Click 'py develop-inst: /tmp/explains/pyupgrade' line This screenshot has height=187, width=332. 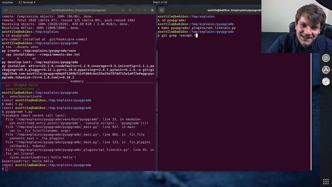pyautogui.click(x=40, y=62)
